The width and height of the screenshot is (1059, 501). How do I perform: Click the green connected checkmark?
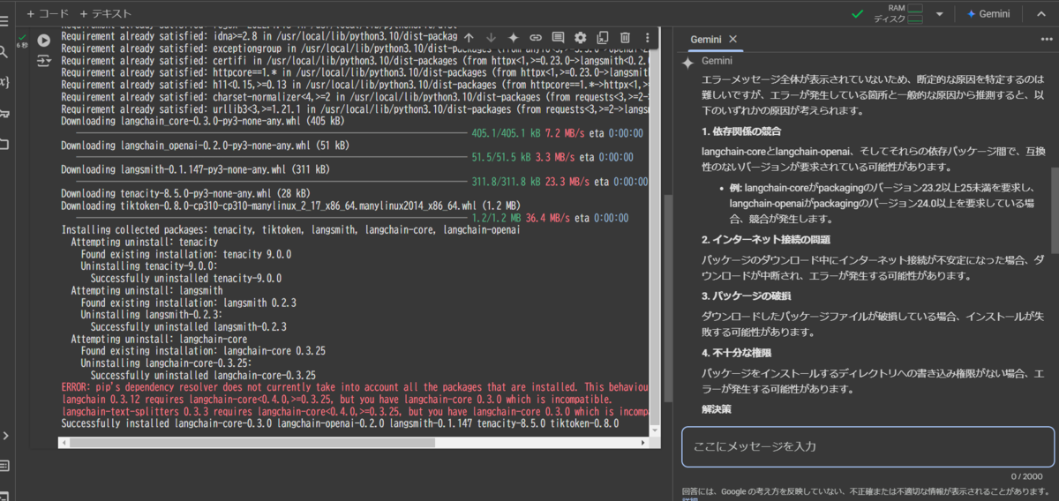(858, 14)
